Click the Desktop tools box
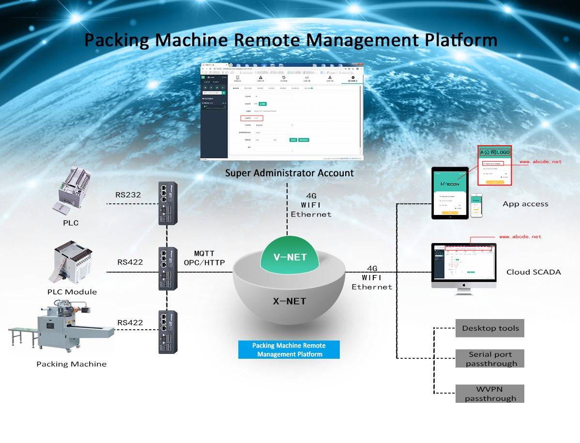580x443 pixels. 490,328
